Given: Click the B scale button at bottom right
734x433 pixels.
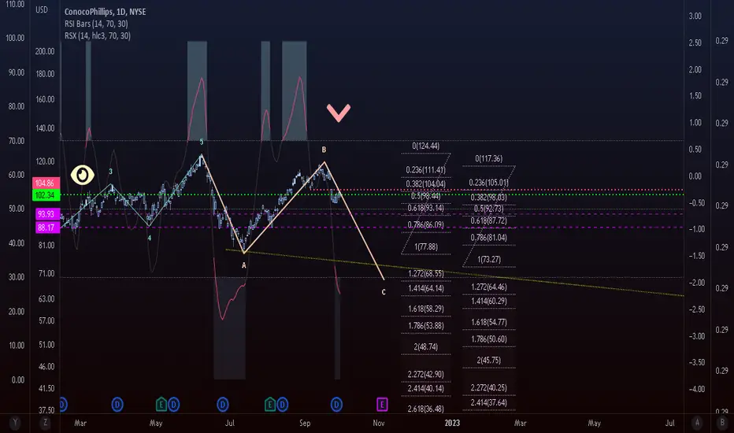Looking at the screenshot, I should [x=722, y=423].
